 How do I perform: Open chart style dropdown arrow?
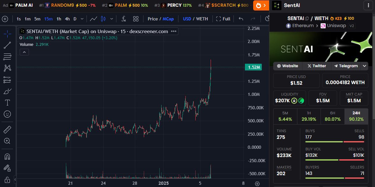[x=111, y=19]
